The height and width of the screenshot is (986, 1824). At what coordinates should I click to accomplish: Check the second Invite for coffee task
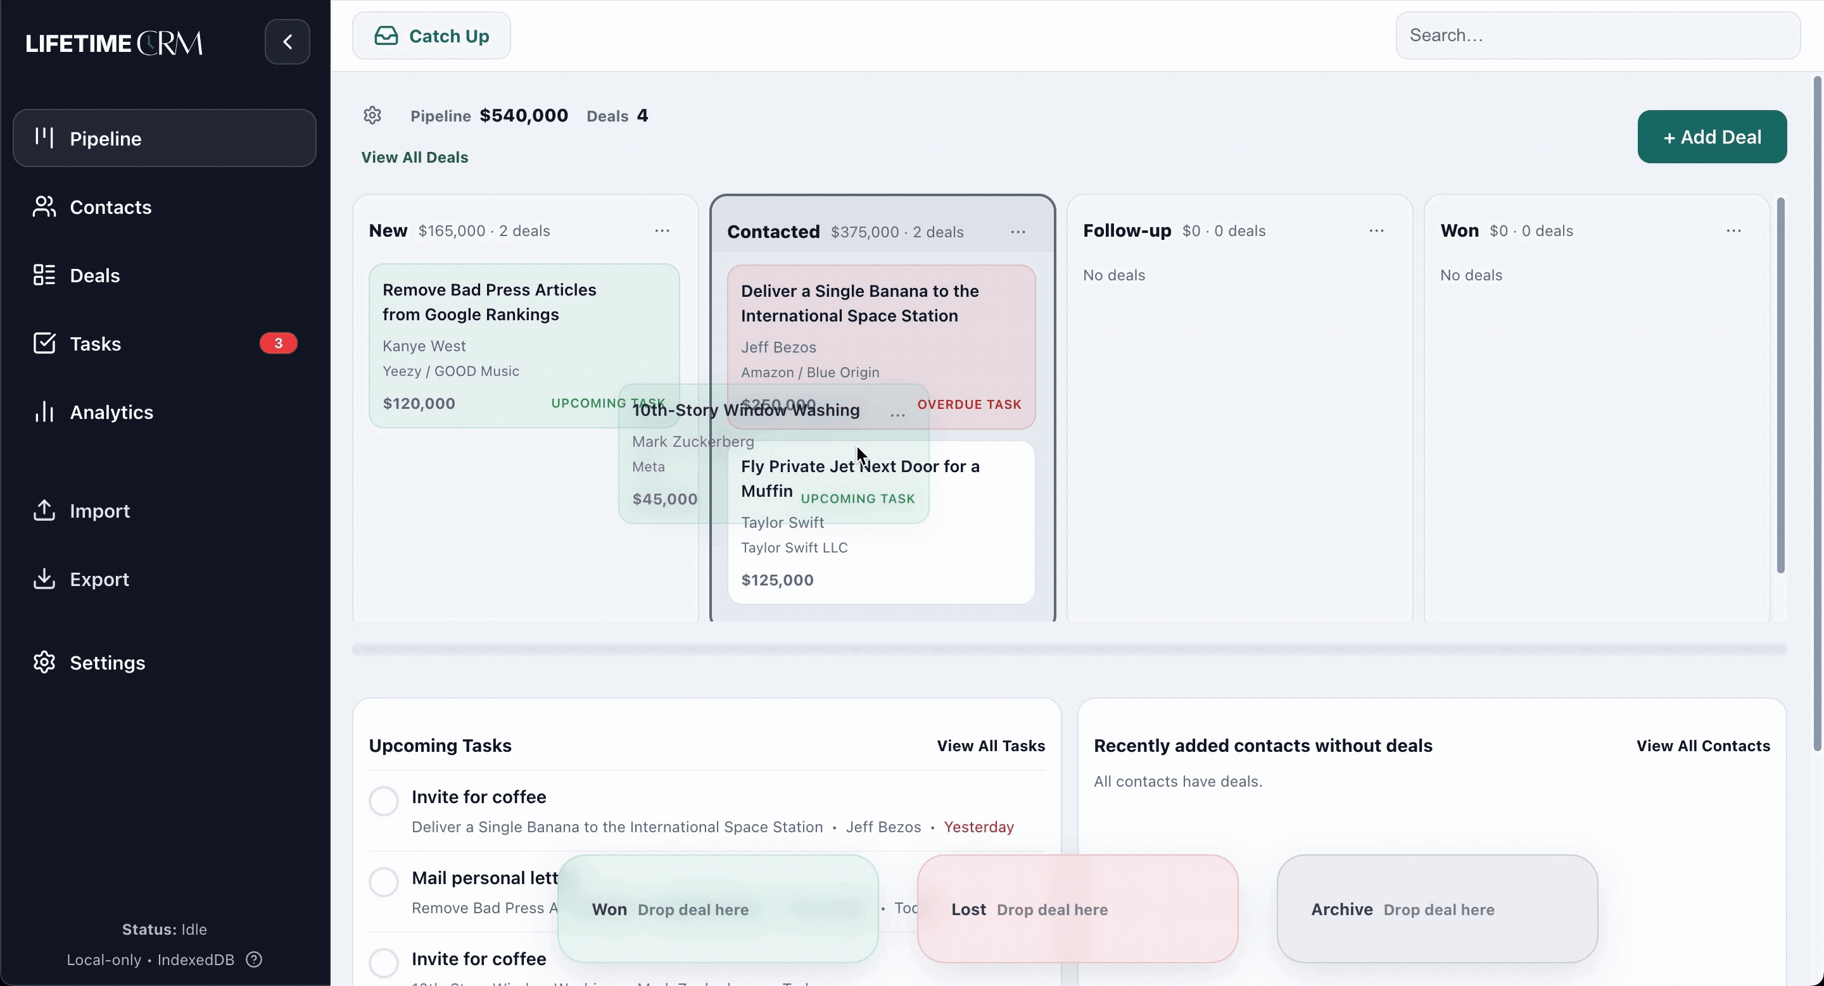(384, 962)
